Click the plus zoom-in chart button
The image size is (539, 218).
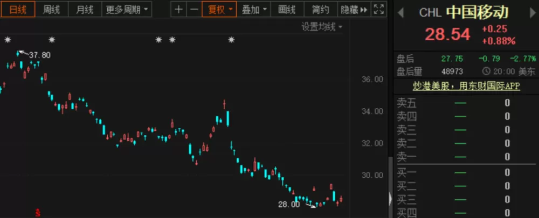pyautogui.click(x=178, y=9)
